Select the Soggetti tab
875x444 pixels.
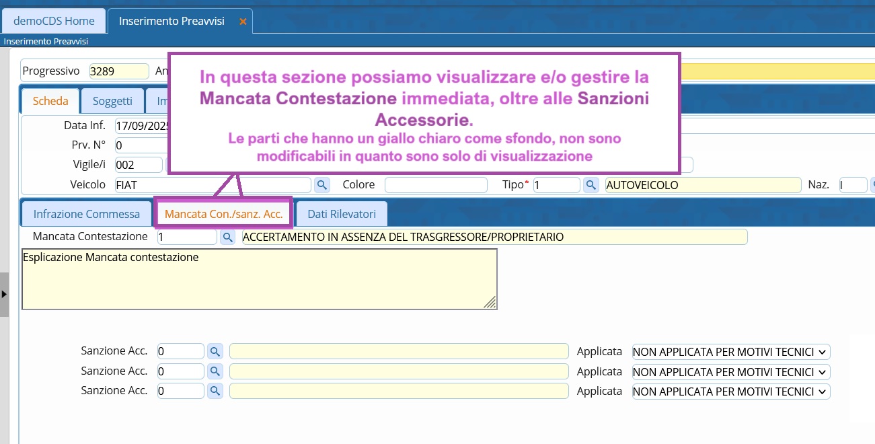112,101
